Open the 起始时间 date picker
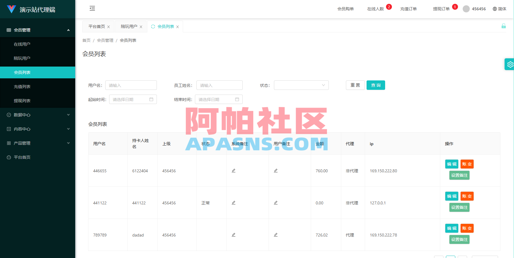514x258 pixels. point(133,99)
